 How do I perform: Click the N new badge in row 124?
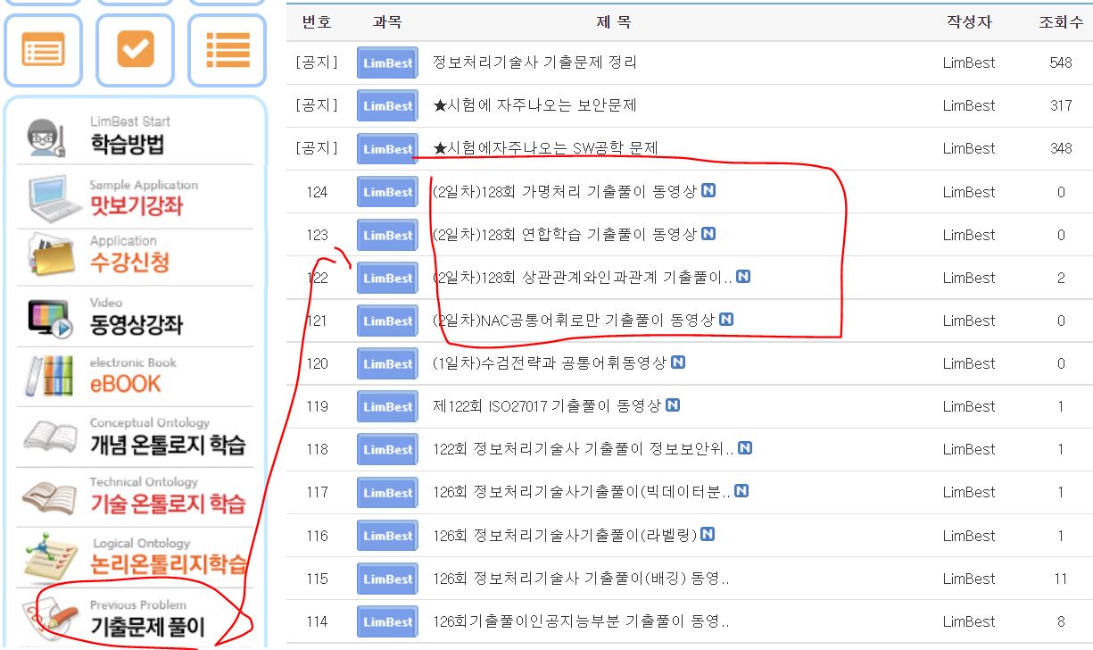pos(708,190)
